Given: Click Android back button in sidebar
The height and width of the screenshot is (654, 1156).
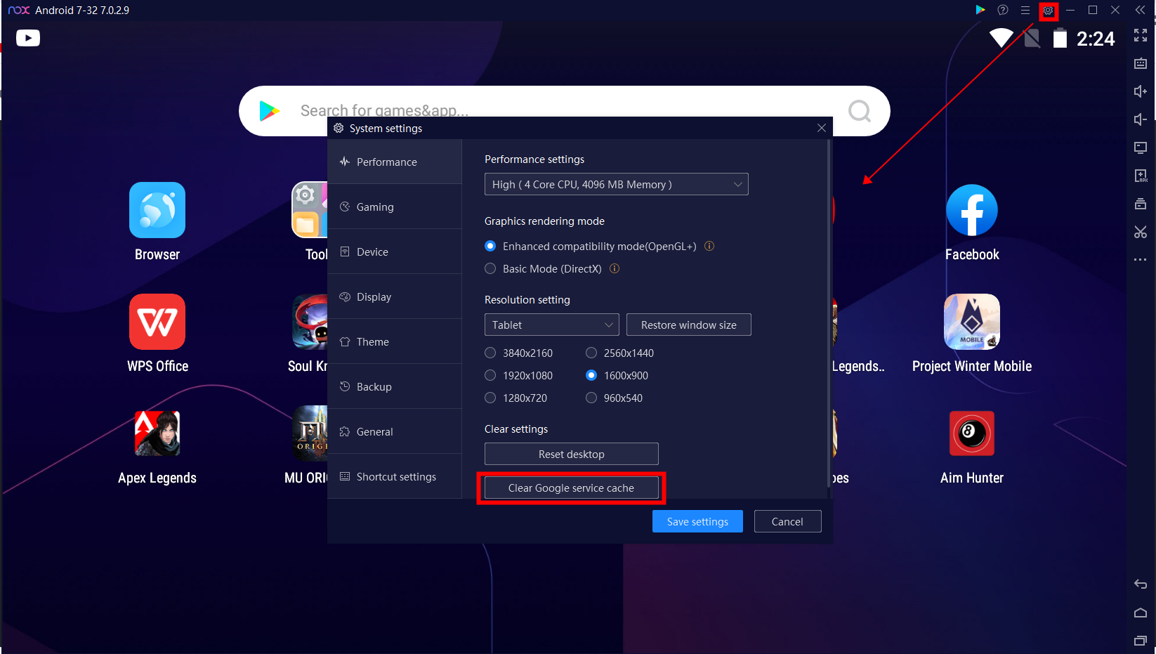Looking at the screenshot, I should coord(1141,584).
